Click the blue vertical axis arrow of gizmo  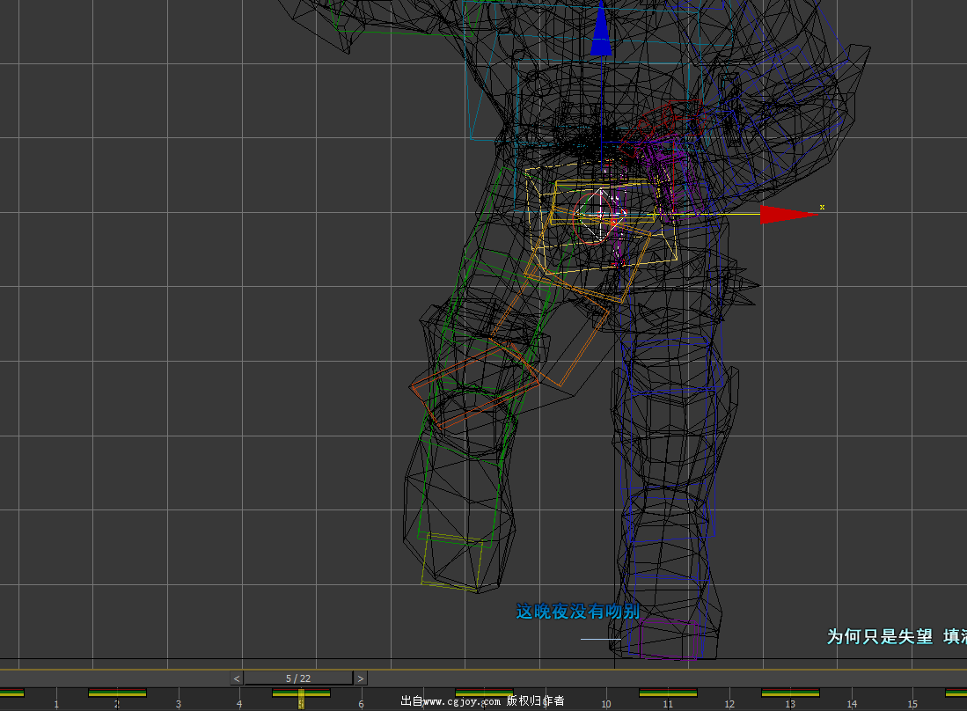(601, 31)
